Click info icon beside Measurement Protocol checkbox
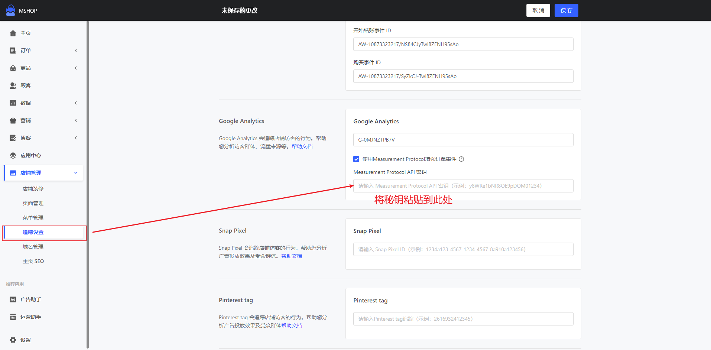Screen dimensions: 711x350 [461, 159]
